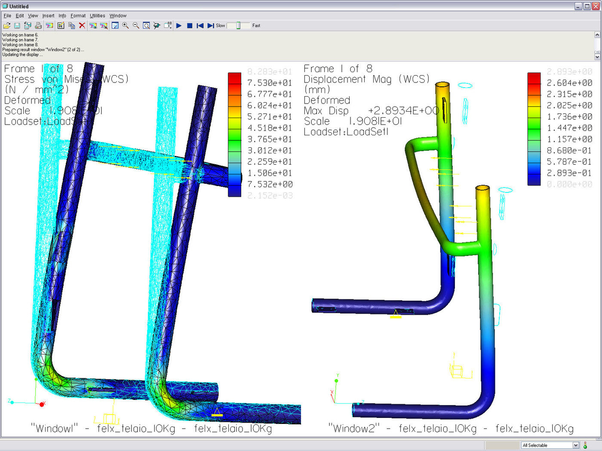Click the Refit view icon
This screenshot has width=602, height=451.
coord(146,26)
